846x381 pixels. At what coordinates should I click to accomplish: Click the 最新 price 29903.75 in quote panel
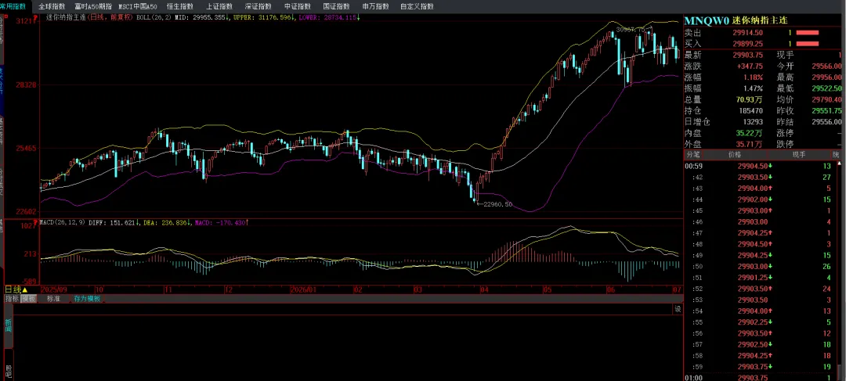point(747,55)
